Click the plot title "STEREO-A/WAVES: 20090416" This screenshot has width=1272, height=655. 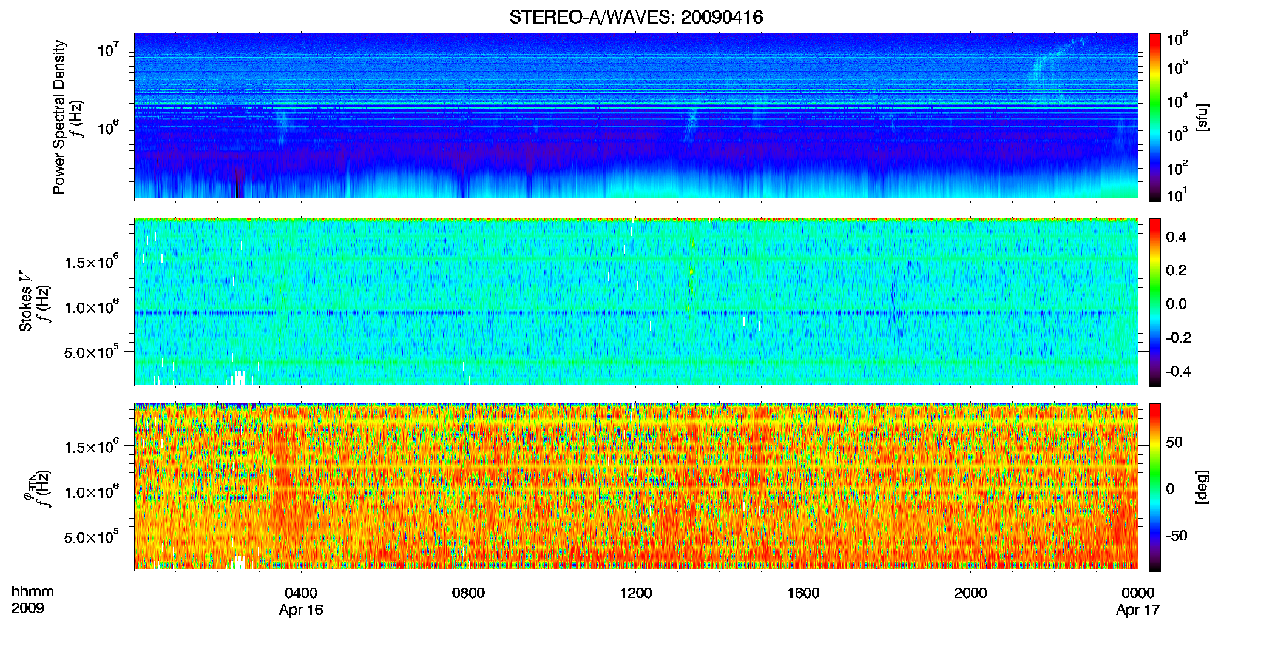[636, 17]
